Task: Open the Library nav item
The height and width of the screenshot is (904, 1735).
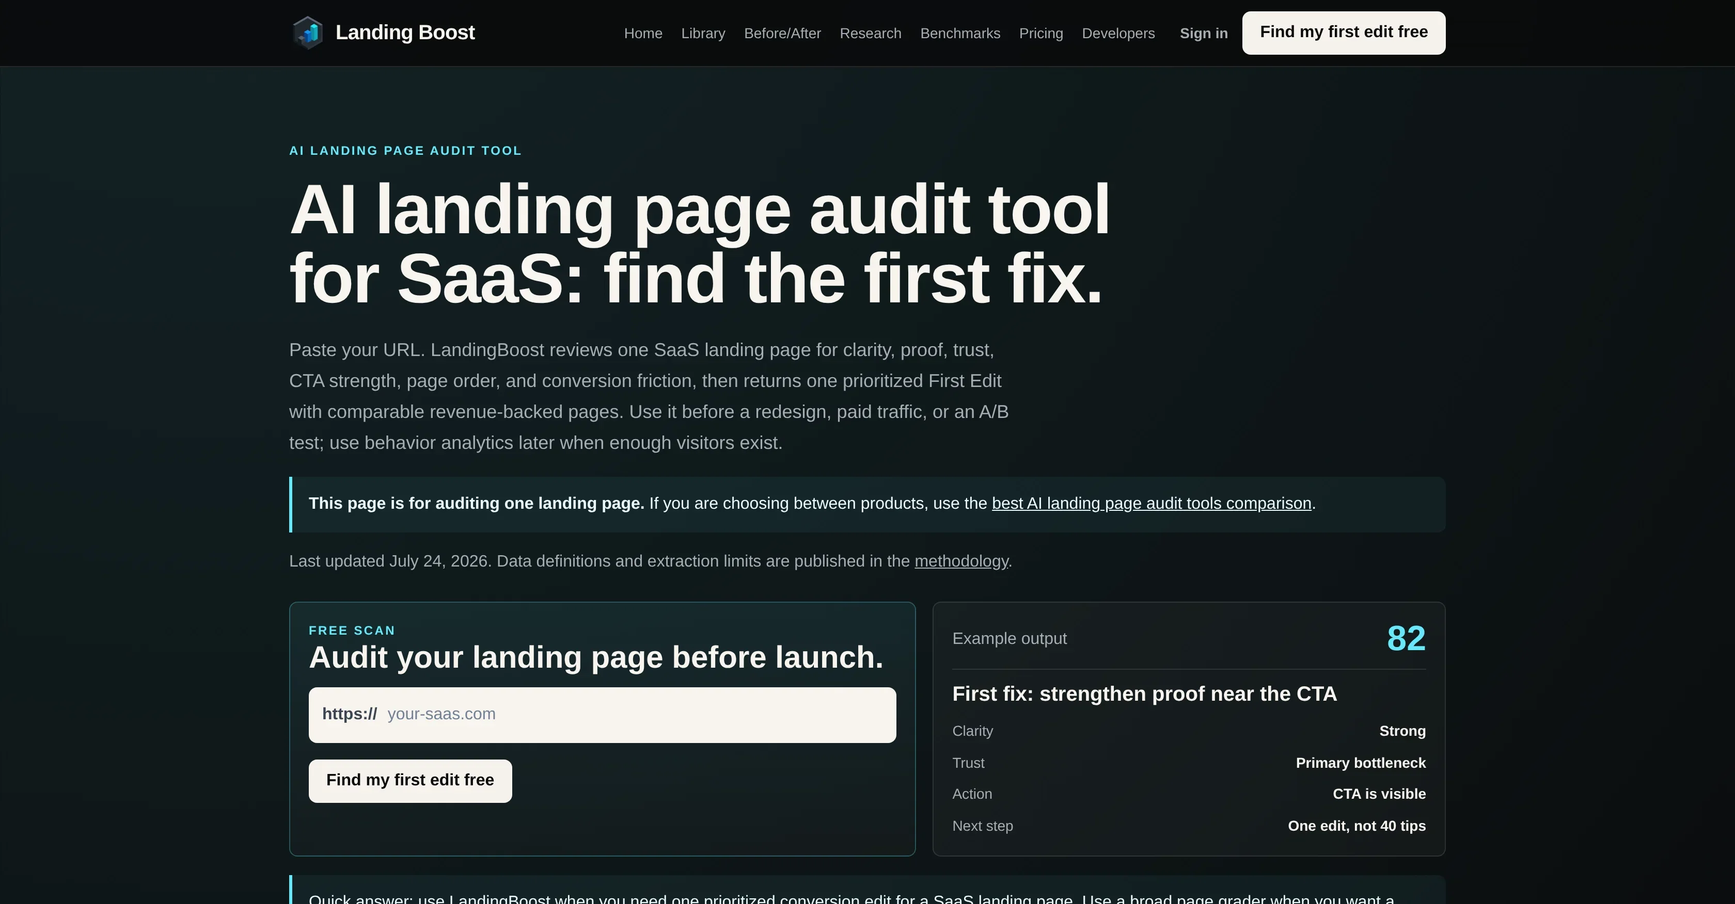Action: coord(703,33)
